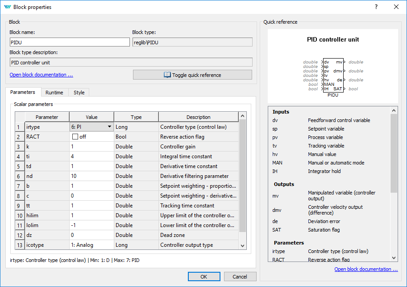Click the Block name input field
Image resolution: width=407 pixels, height=287 pixels.
point(69,42)
